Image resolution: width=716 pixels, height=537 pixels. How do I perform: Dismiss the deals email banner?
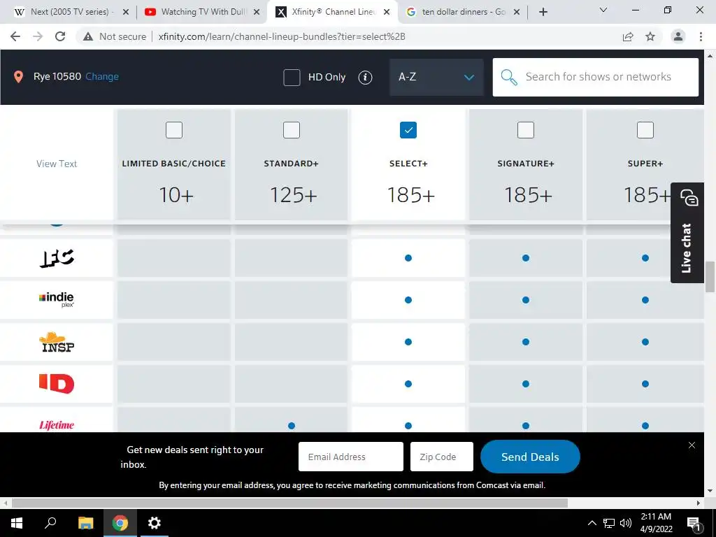click(x=692, y=445)
